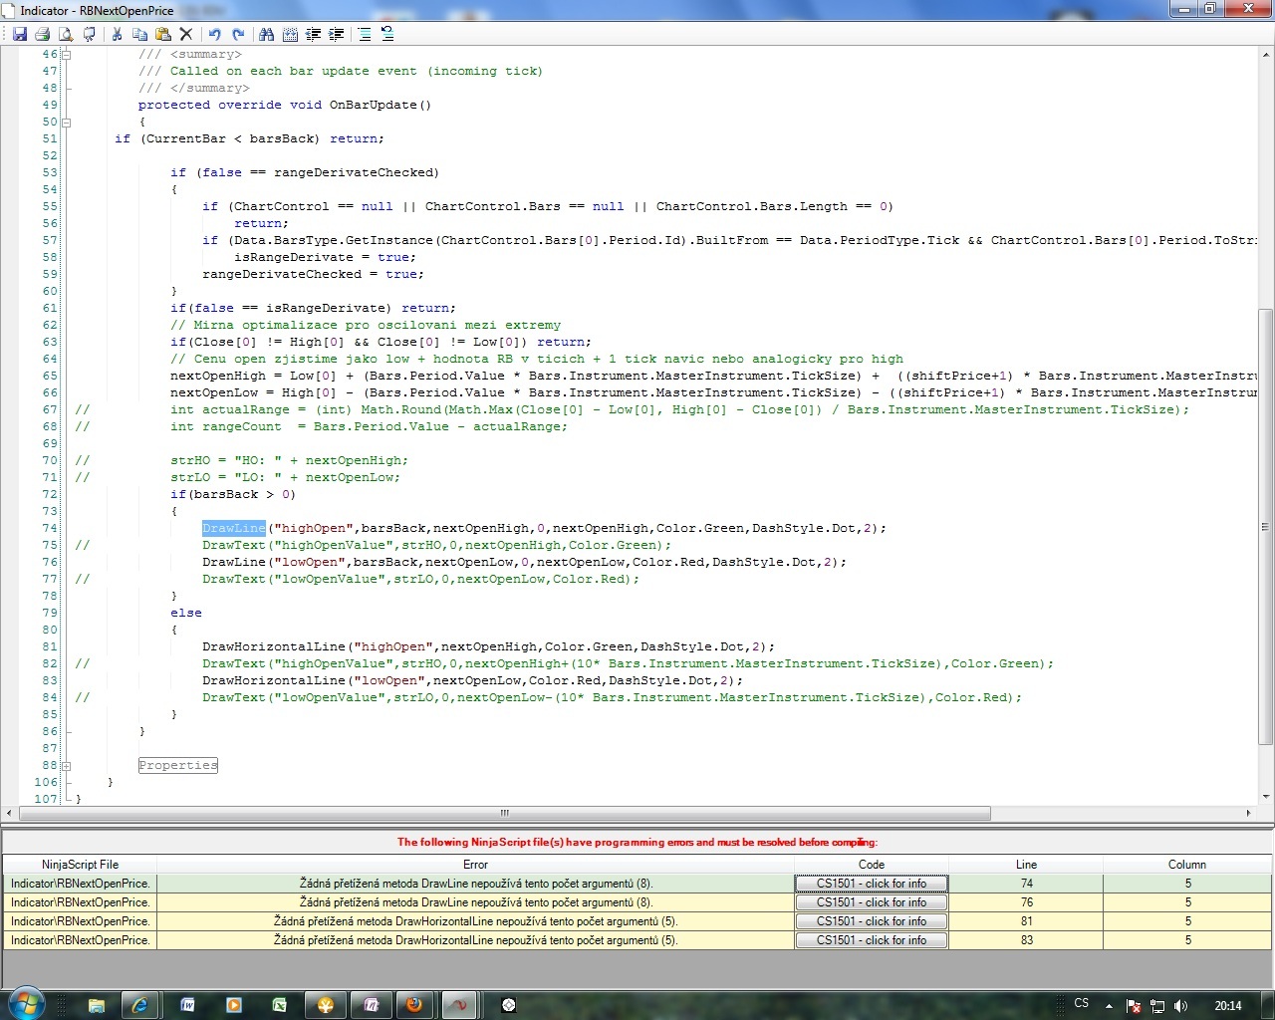Select the DrawLine error row for line 76
1275x1020 pixels.
[475, 902]
